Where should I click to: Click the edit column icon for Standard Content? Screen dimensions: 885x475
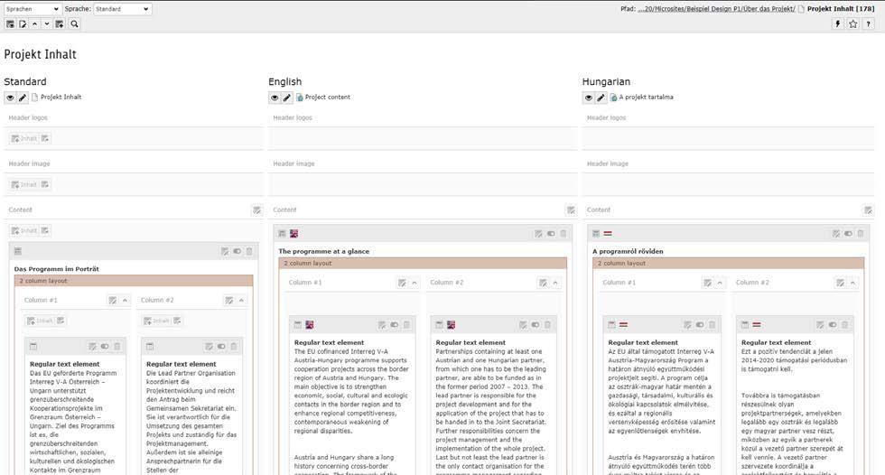click(256, 210)
